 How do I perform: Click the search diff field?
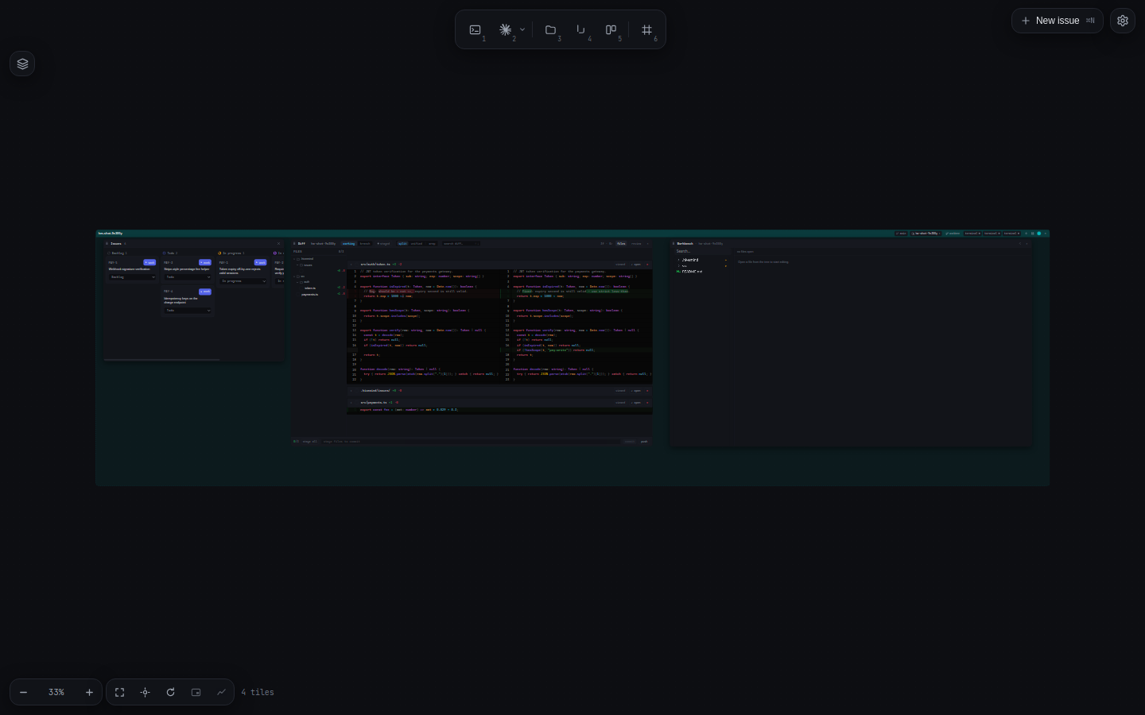coord(460,243)
